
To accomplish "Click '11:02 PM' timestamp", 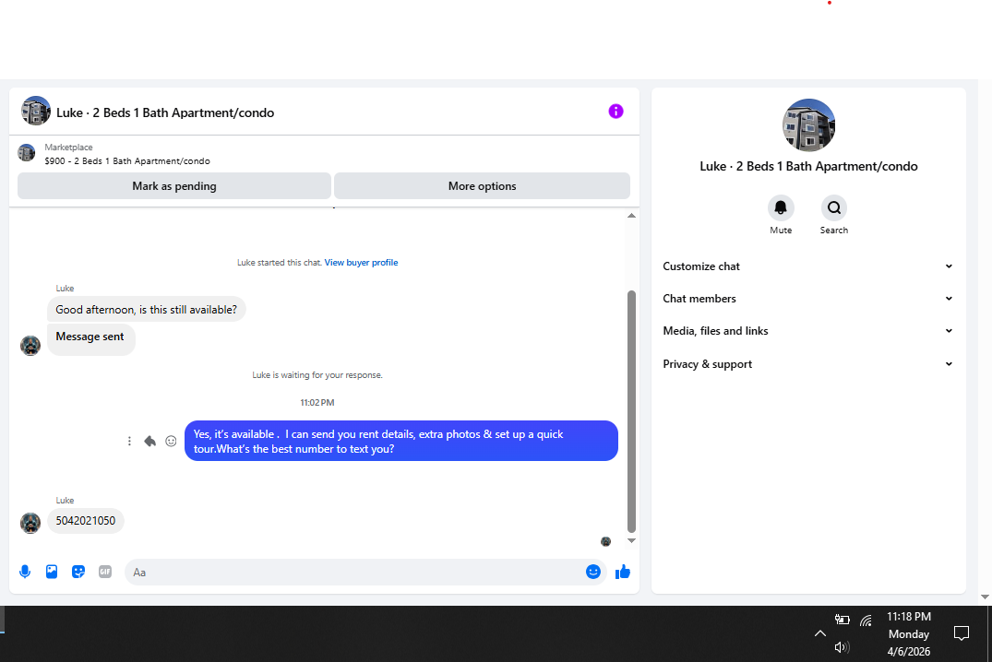I will (317, 403).
